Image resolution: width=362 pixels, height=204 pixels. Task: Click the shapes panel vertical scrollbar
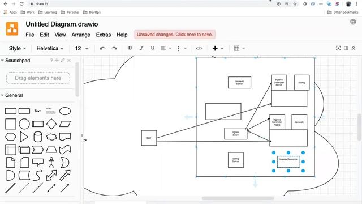click(77, 80)
